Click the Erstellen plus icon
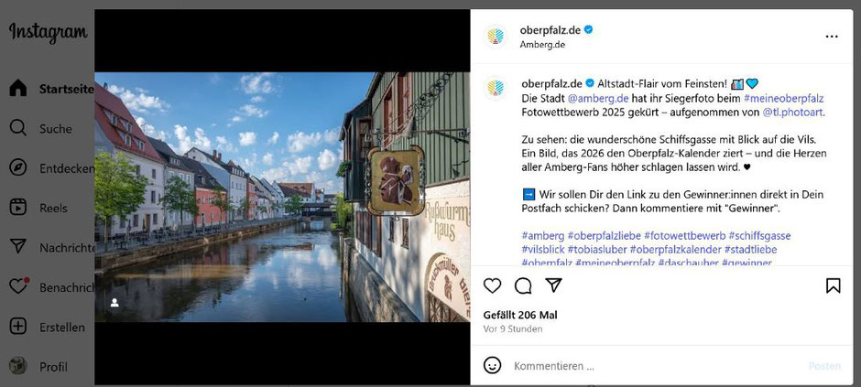The width and height of the screenshot is (861, 387). (18, 327)
